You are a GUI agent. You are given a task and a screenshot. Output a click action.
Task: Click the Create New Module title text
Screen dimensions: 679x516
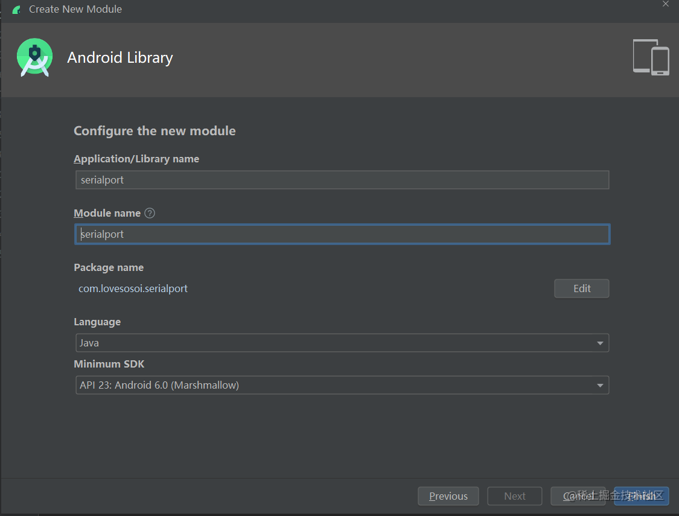click(x=75, y=9)
